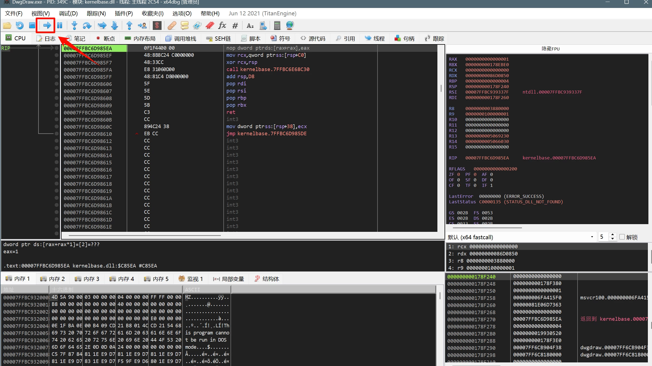Click the Step Over curved arrow icon
Viewport: 652px width, 366px height.
point(87,26)
